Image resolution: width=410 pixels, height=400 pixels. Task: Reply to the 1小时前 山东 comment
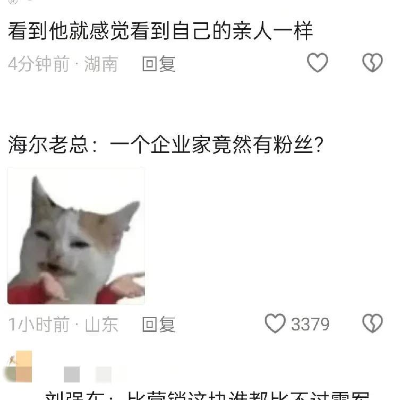pyautogui.click(x=159, y=325)
